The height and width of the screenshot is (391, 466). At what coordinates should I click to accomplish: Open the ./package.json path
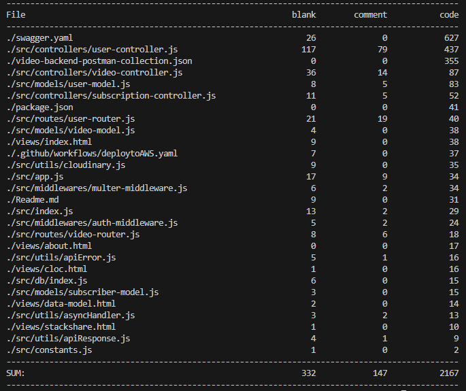(x=39, y=107)
